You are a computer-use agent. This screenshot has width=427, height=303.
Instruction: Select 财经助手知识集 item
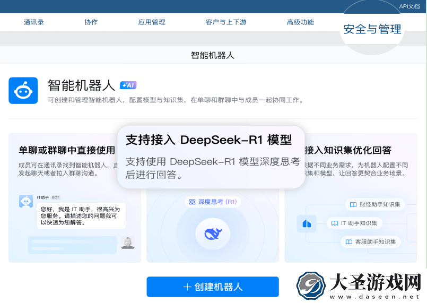[x=375, y=204]
